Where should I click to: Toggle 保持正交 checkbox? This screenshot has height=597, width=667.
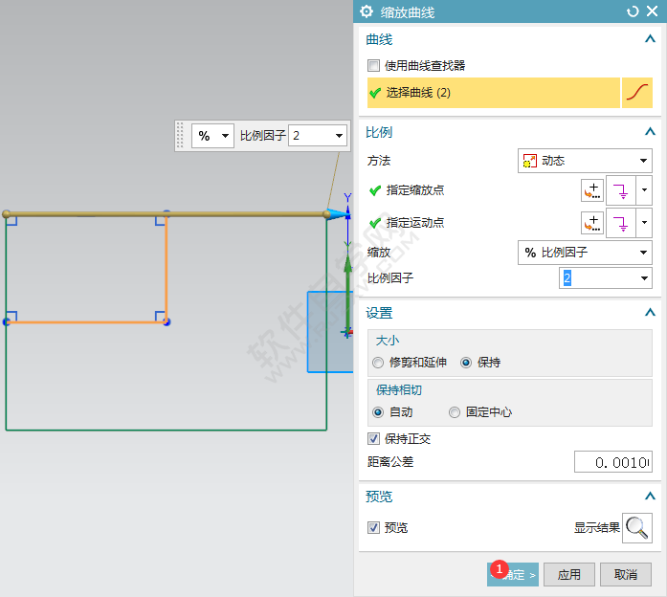click(373, 439)
